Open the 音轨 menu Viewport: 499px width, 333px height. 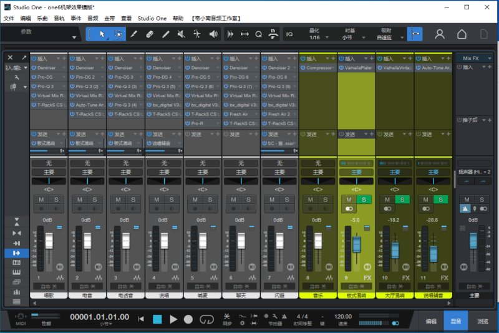pos(59,19)
